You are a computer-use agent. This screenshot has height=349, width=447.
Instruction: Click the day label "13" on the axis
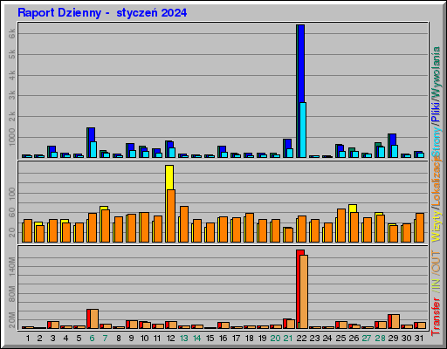[x=183, y=339]
